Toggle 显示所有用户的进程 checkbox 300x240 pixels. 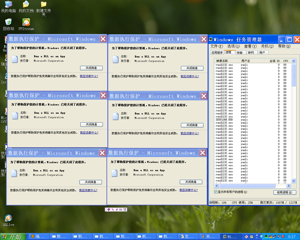(216, 192)
